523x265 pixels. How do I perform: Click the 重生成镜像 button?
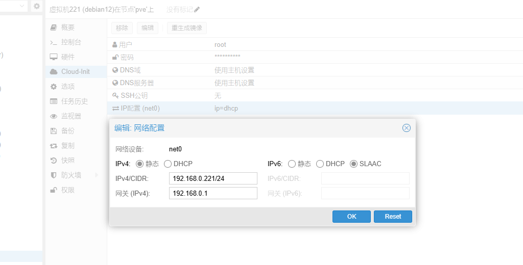click(x=187, y=28)
